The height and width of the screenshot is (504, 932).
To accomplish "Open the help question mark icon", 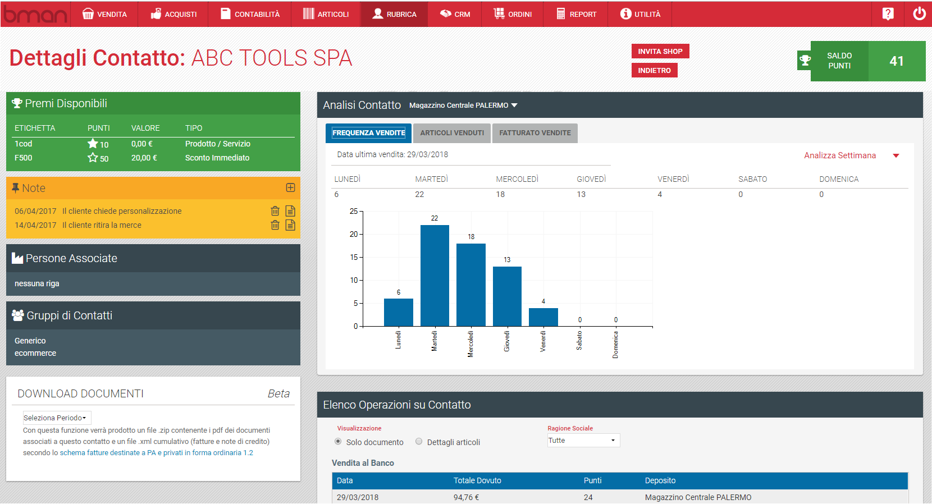I will coord(888,14).
